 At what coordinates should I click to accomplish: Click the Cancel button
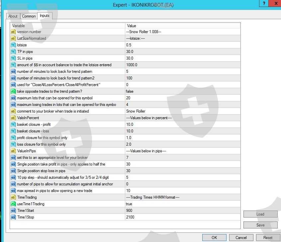click(x=241, y=237)
